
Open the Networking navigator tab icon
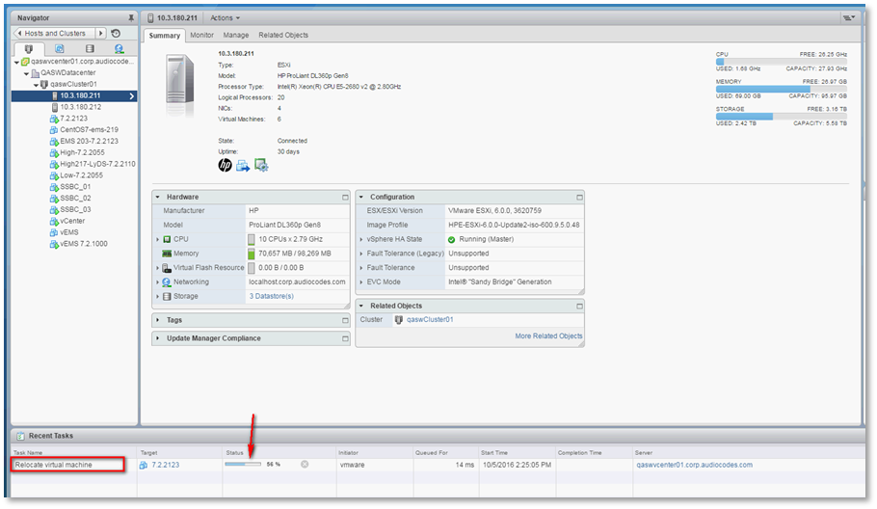click(119, 48)
